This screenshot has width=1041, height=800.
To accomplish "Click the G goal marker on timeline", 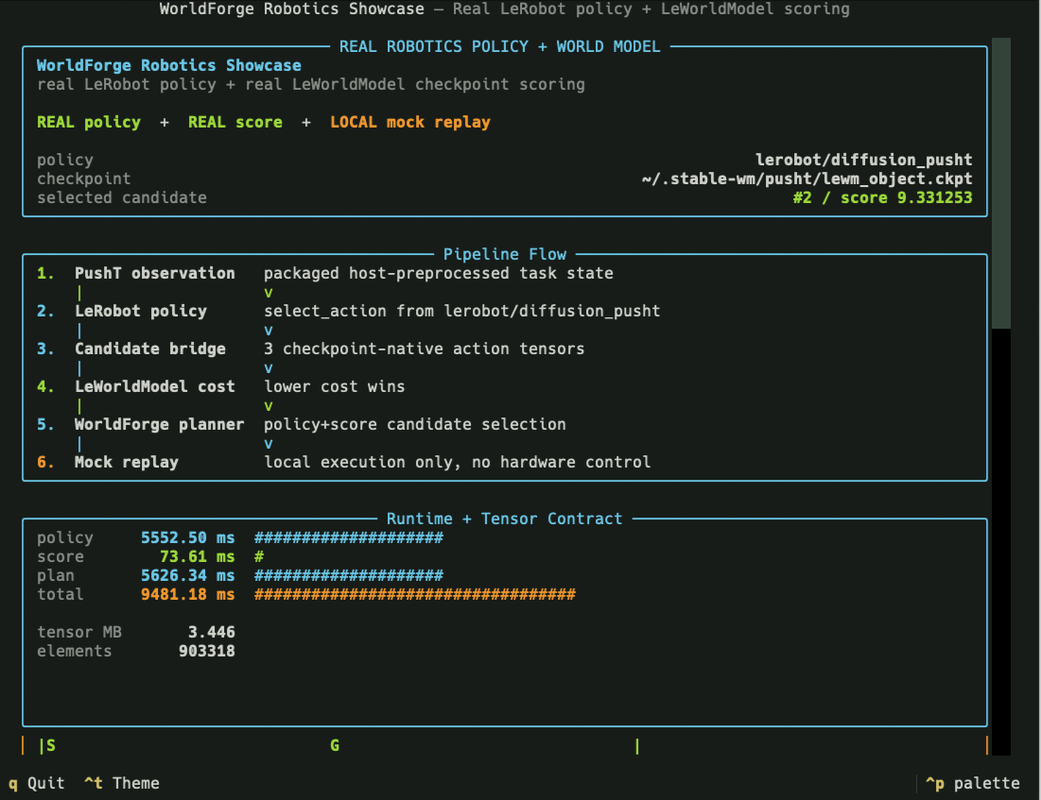I will (335, 745).
